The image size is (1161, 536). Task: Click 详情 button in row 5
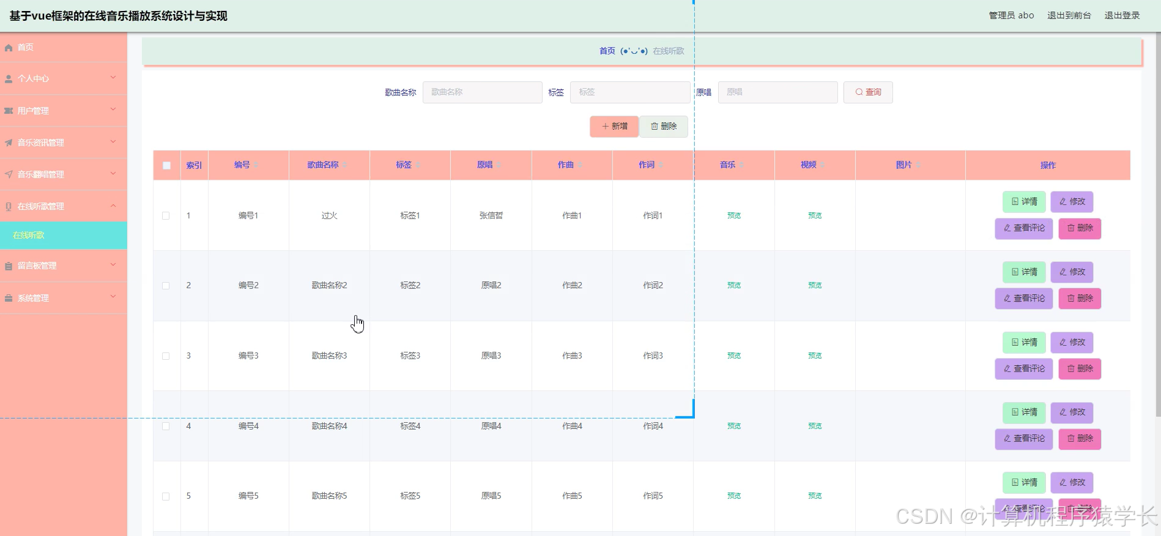pyautogui.click(x=1024, y=483)
